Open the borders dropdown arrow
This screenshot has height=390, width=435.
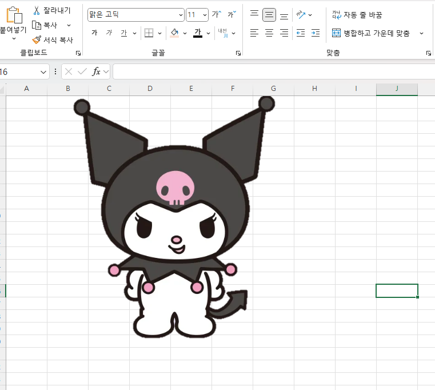[x=160, y=33]
